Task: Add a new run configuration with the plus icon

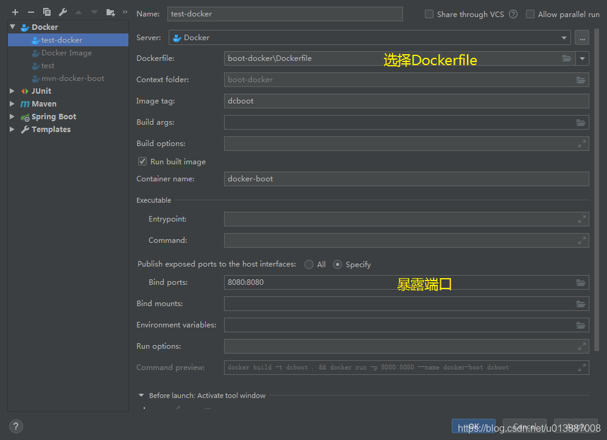Action: pos(15,12)
